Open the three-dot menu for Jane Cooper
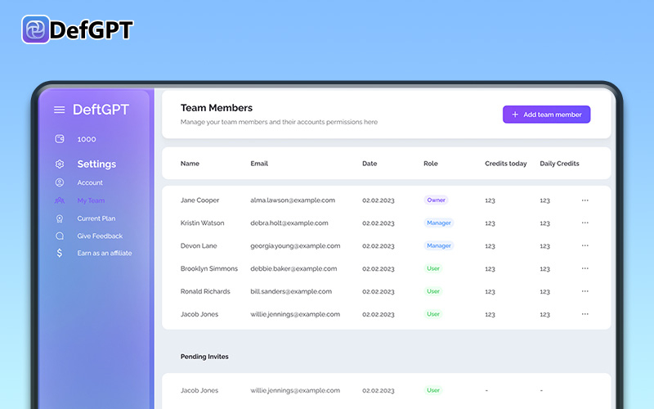The height and width of the screenshot is (409, 654). (x=585, y=200)
